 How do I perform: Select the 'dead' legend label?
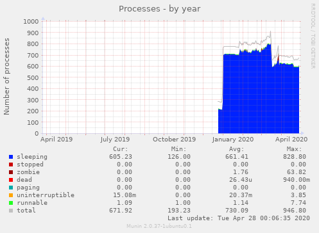coord(24,180)
